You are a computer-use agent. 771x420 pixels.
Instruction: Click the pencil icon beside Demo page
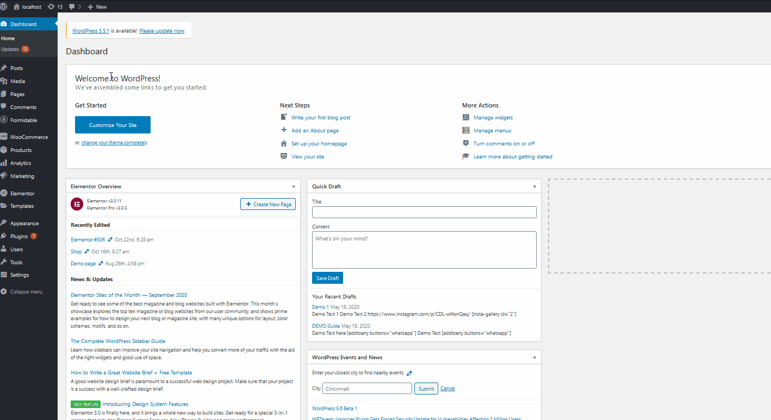pyautogui.click(x=101, y=263)
